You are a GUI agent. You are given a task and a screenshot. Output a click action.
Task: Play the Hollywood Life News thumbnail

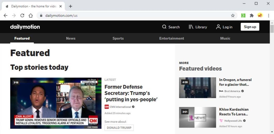(x=197, y=117)
